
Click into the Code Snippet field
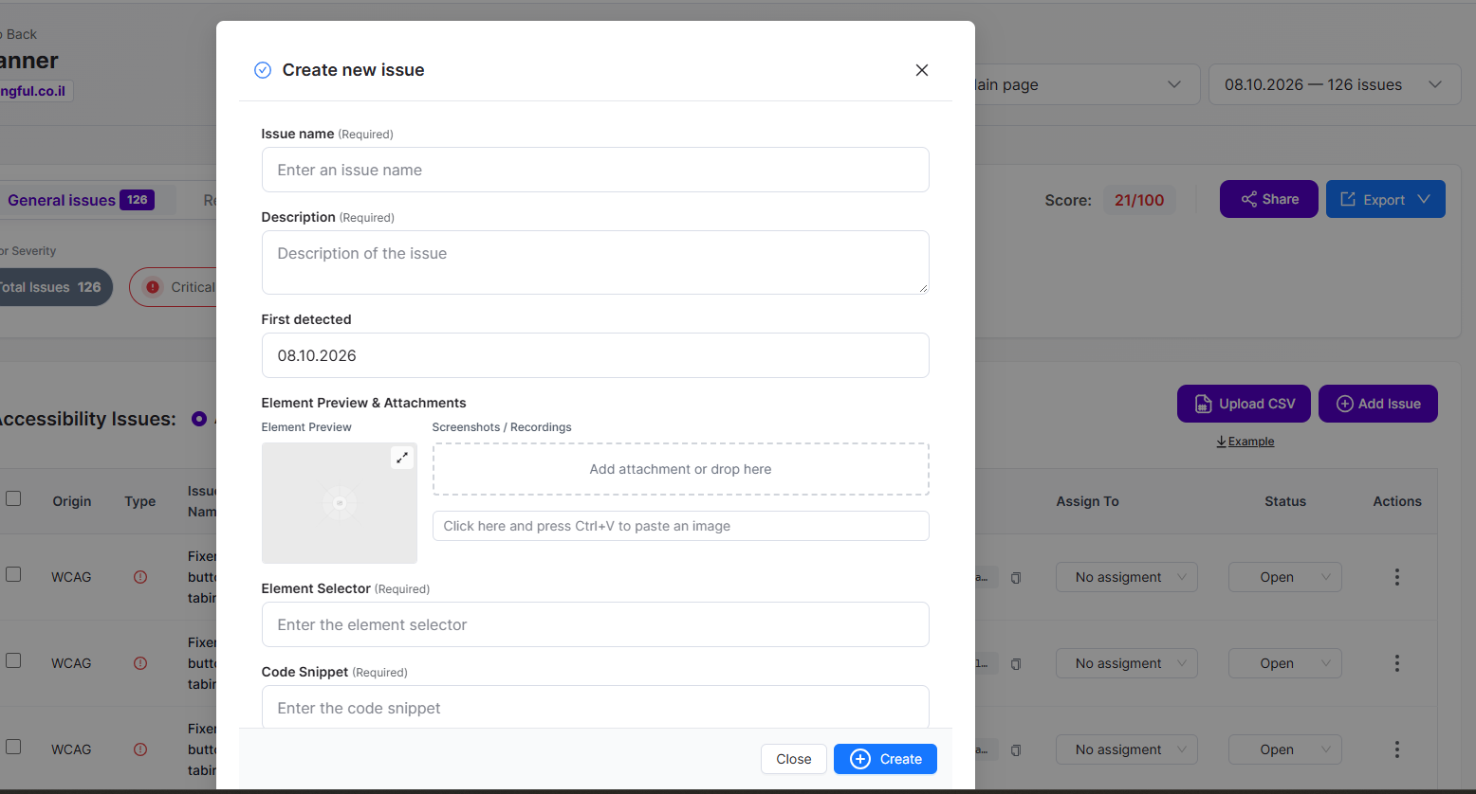tap(596, 707)
